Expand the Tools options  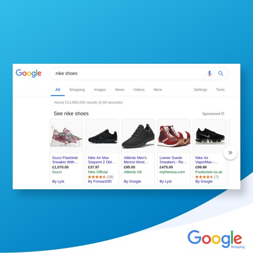pyautogui.click(x=220, y=90)
